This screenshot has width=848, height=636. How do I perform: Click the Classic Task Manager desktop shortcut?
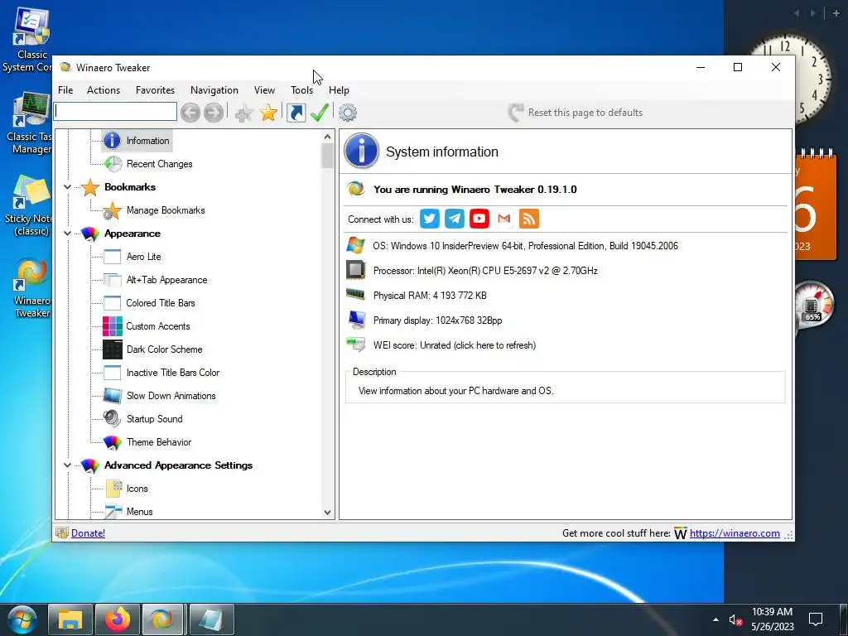click(x=30, y=124)
